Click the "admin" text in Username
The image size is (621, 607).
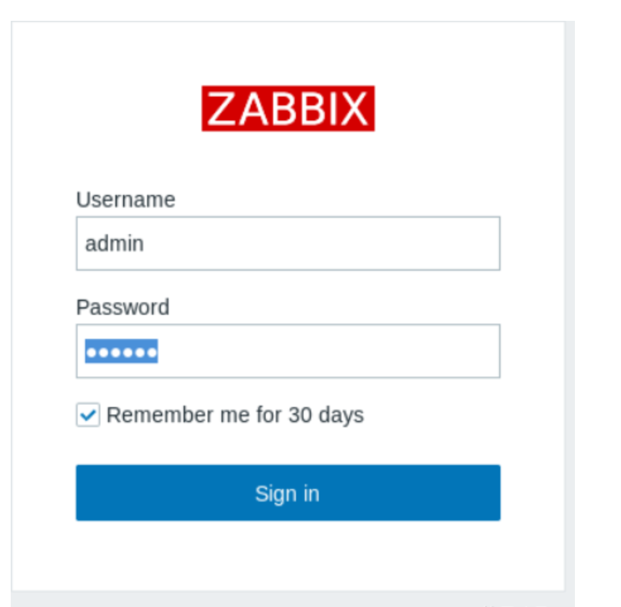click(114, 244)
